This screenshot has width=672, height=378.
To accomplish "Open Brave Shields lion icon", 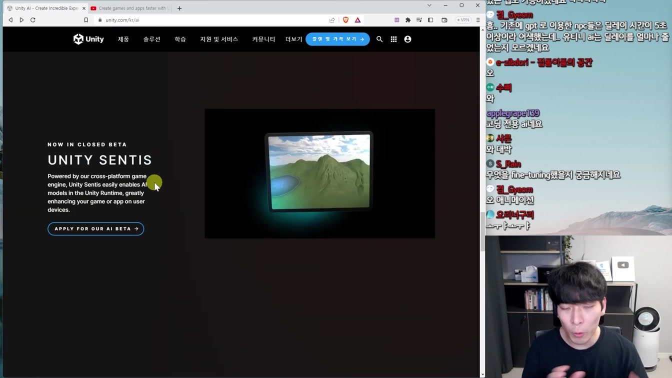I will coord(345,20).
